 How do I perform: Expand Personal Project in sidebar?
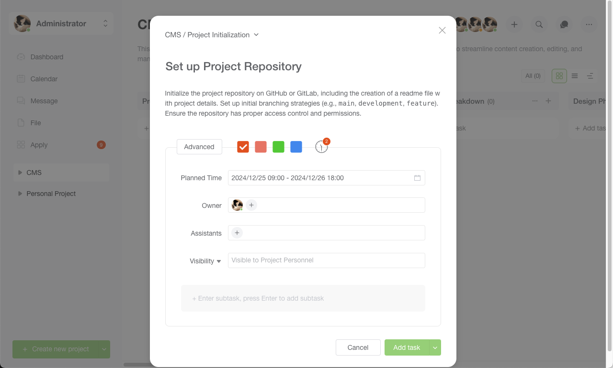click(x=20, y=194)
